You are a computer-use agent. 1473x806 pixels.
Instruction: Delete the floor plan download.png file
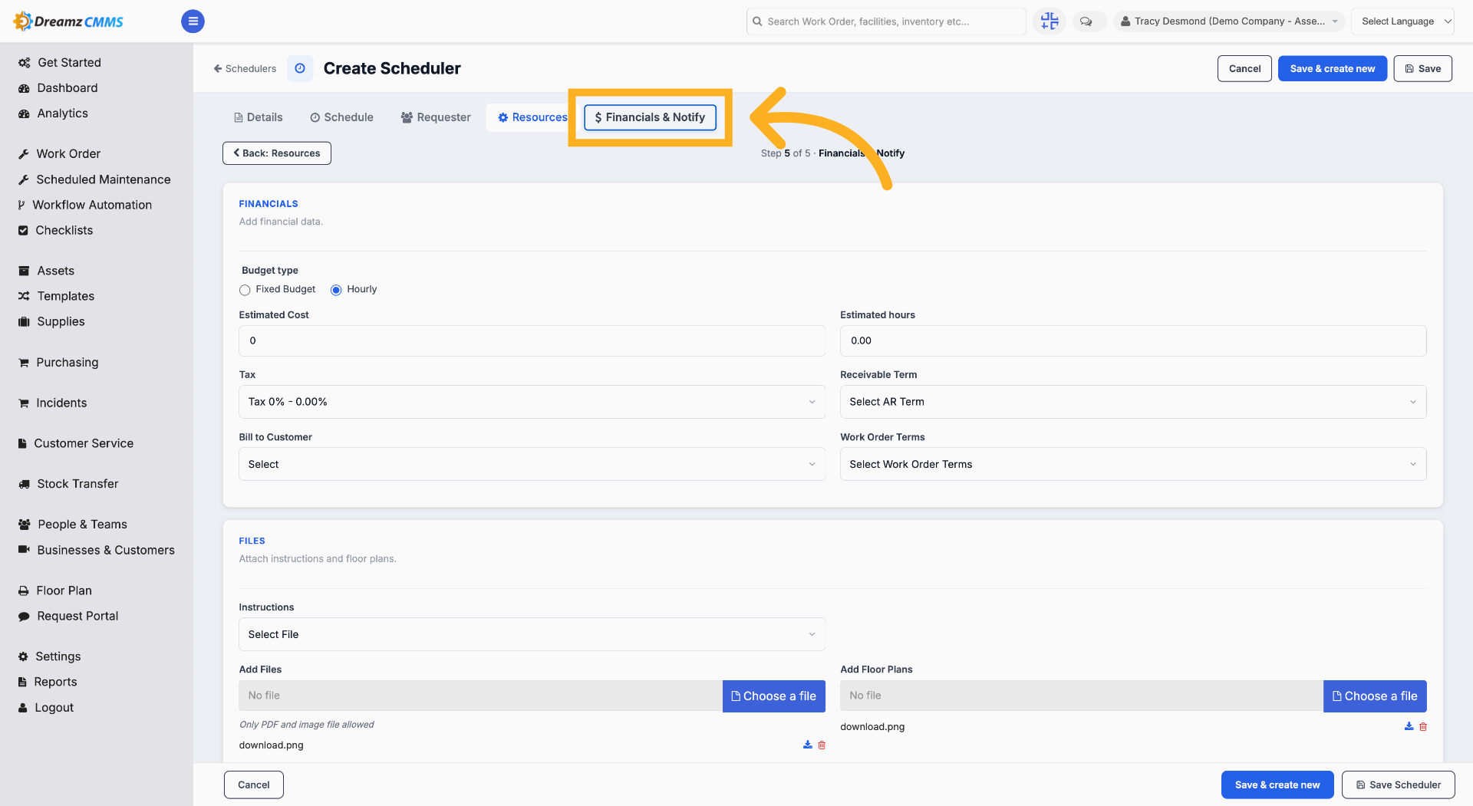[x=1423, y=726]
